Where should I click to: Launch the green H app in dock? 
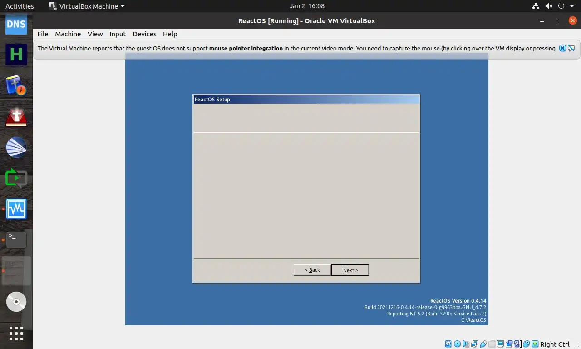point(16,55)
